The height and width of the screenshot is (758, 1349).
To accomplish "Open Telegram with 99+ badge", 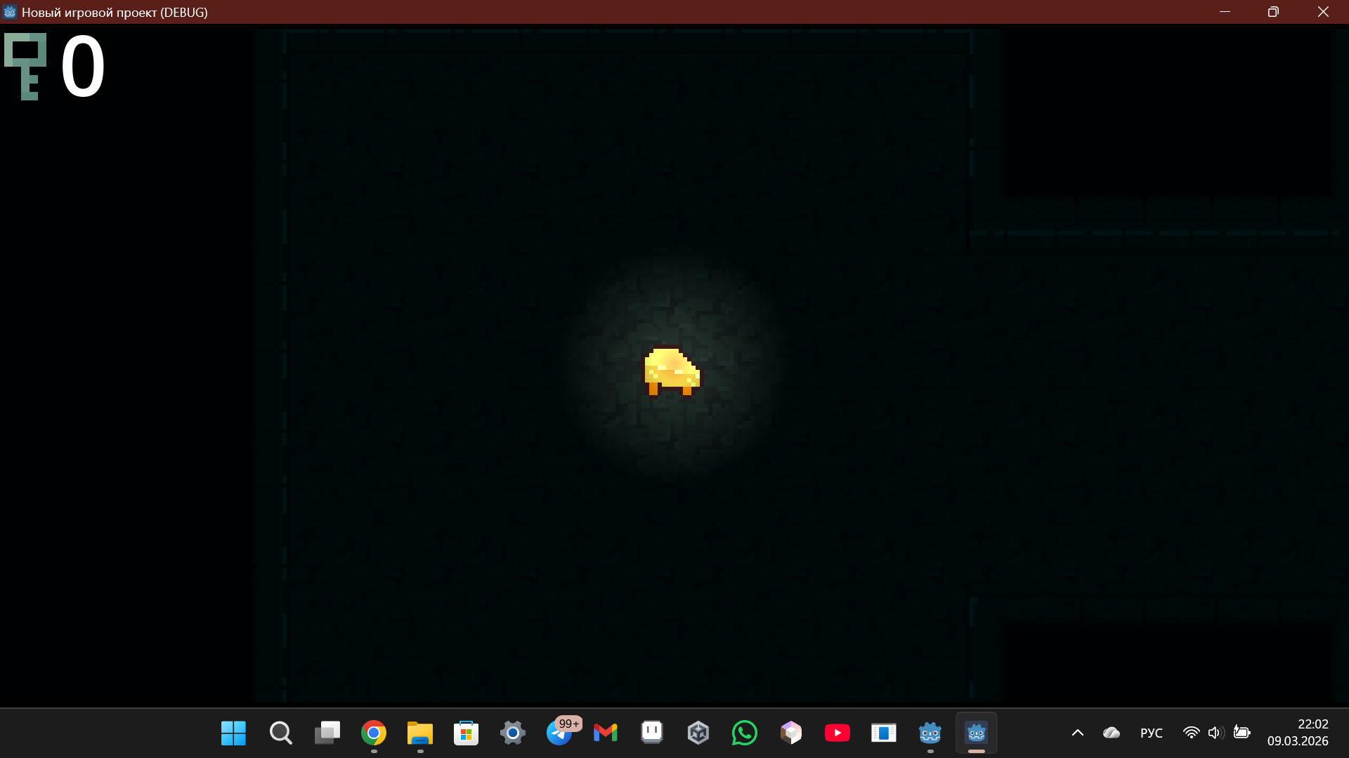I will tap(559, 733).
